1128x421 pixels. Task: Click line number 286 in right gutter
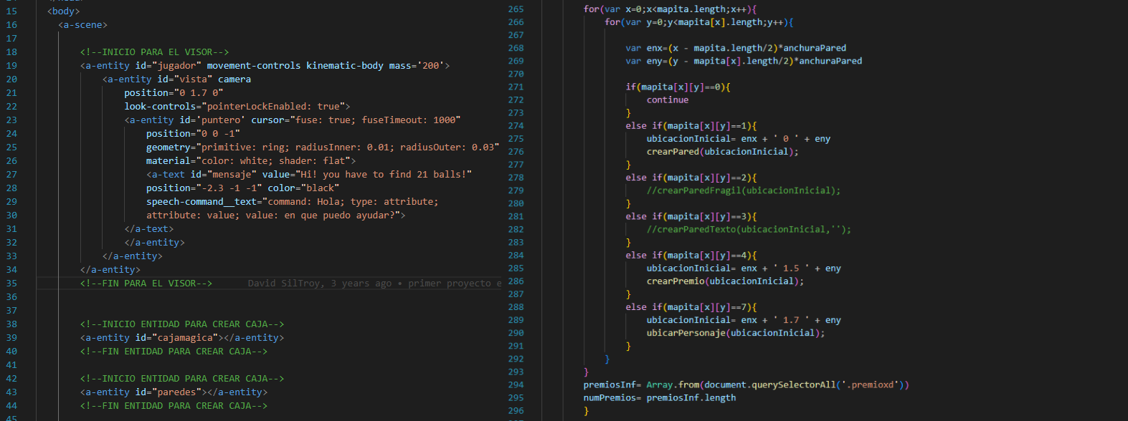click(516, 281)
